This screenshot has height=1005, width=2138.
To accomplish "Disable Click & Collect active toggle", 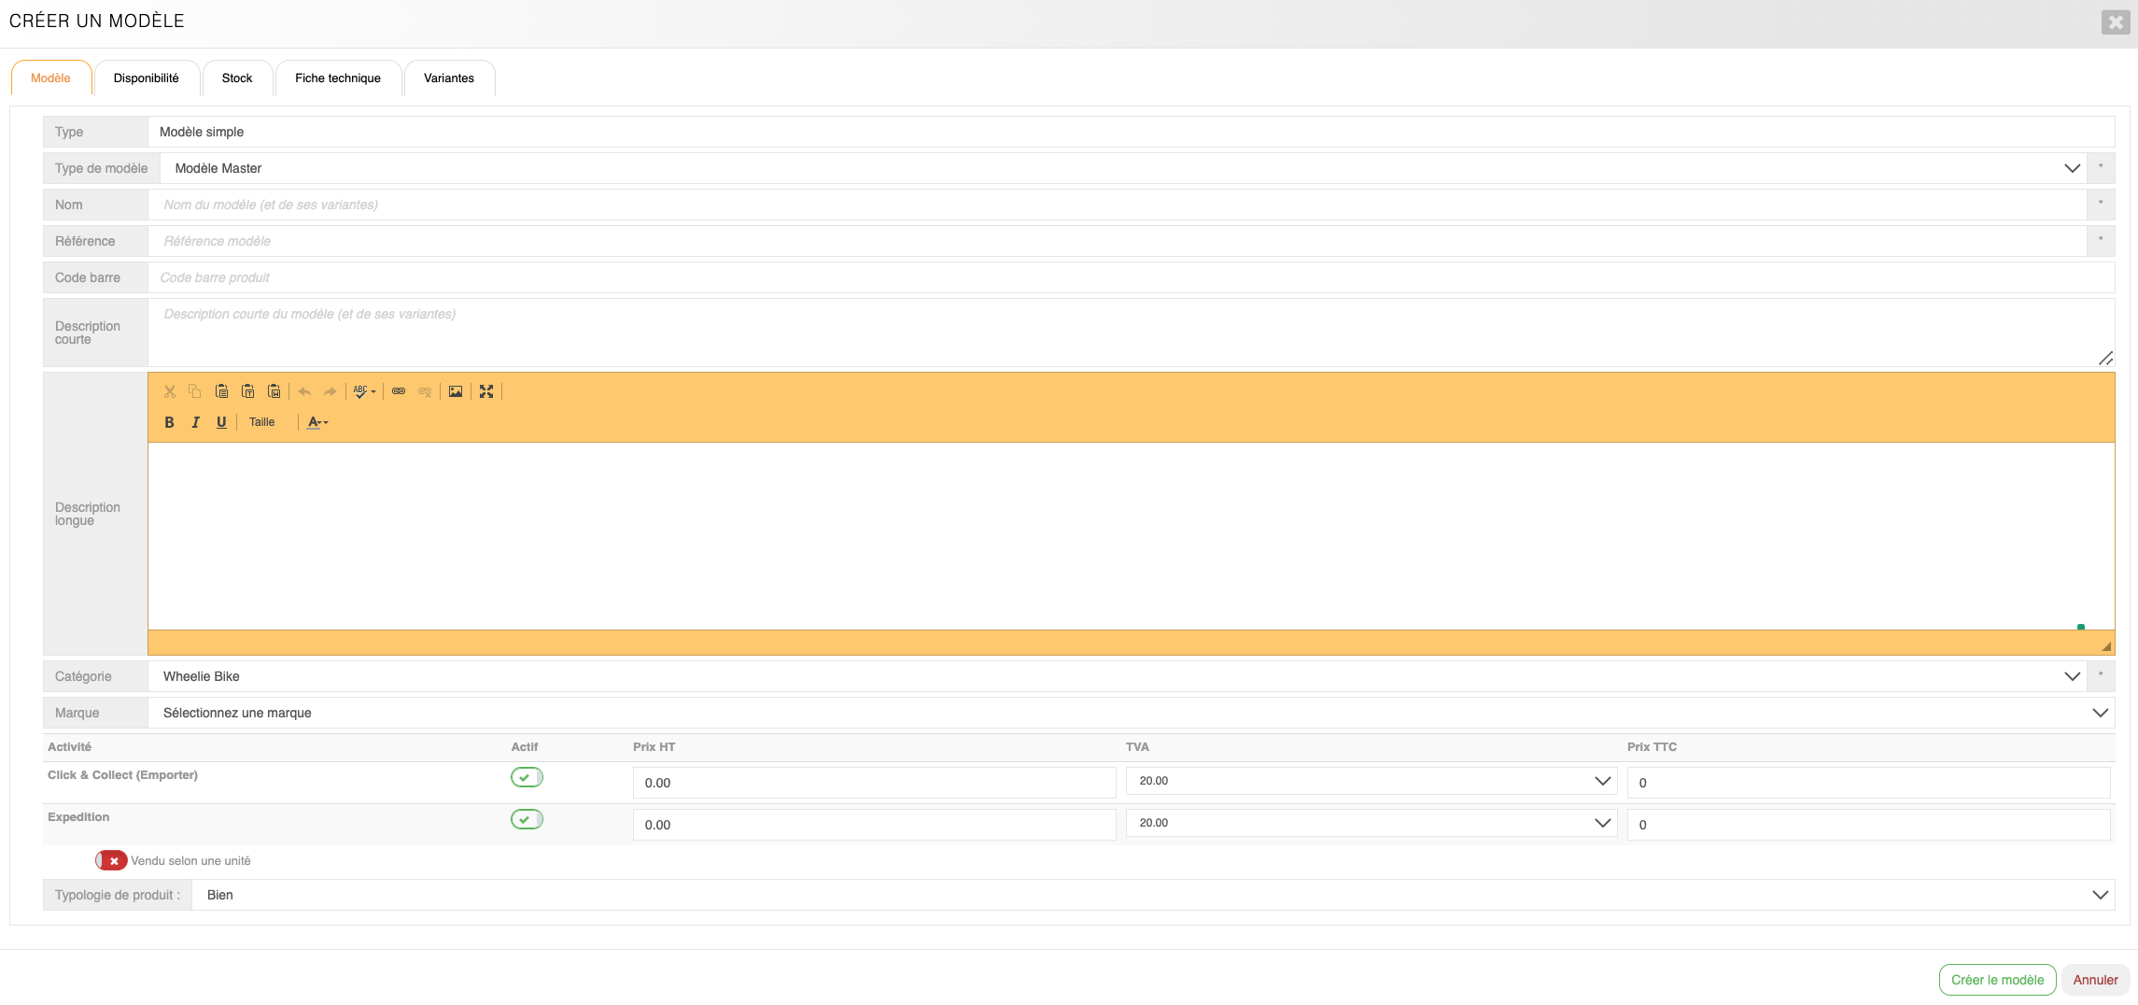I will point(527,777).
